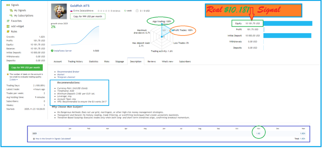This screenshot has width=322, height=148.
Task: Click outlined Copy for 999 USD per month button
Action: click(88, 16)
